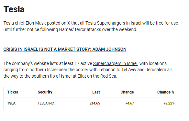Select the TESLA INC. security name
Image resolution: width=189 pixels, height=121 pixels.
(46, 104)
